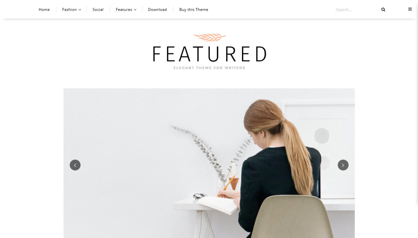Focus the Search input field
The width and height of the screenshot is (418, 238).
click(x=356, y=10)
